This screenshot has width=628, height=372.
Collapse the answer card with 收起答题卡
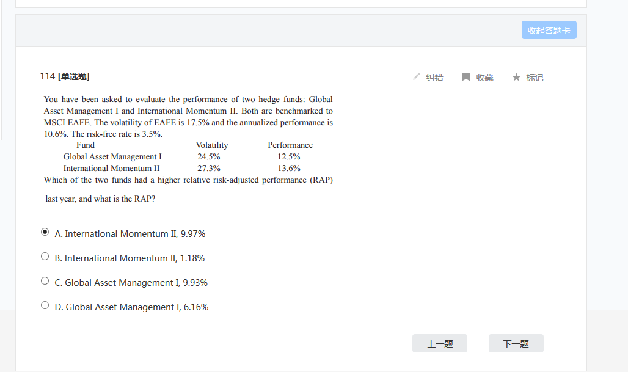click(549, 31)
